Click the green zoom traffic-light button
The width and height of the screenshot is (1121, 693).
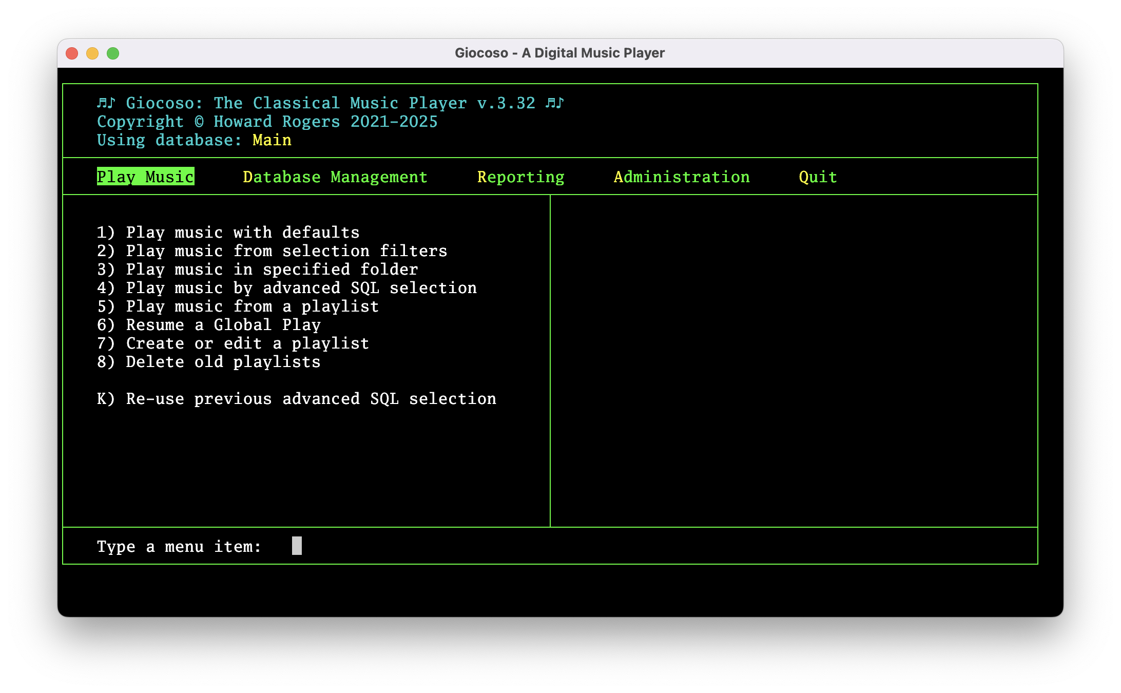pyautogui.click(x=112, y=52)
